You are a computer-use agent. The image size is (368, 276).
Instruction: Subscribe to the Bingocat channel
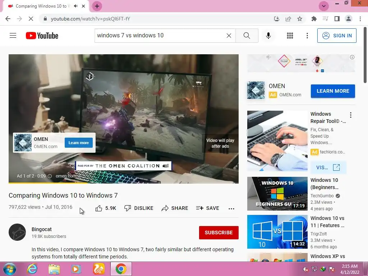point(219,233)
